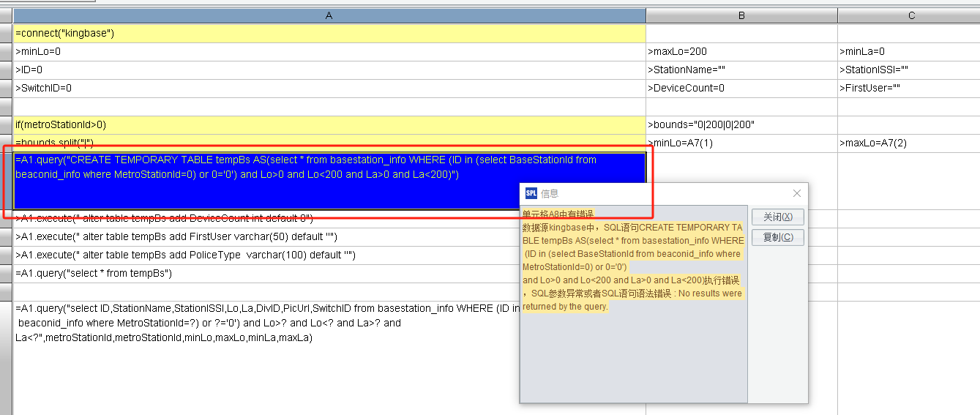Close the 信息 dialog with the X
Viewport: 980px width, 415px height.
[796, 193]
